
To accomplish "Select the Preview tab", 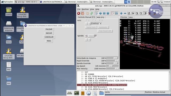I will click(124, 17).
